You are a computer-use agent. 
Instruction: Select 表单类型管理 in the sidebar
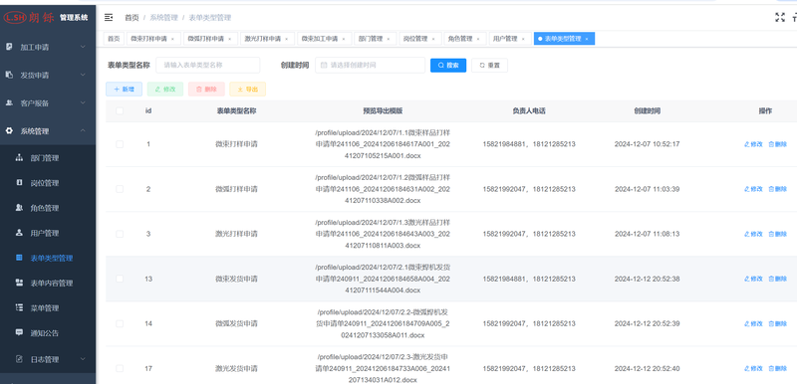point(48,259)
